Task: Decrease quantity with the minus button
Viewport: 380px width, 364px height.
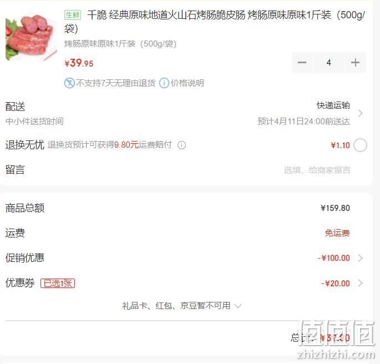Action: pos(302,63)
